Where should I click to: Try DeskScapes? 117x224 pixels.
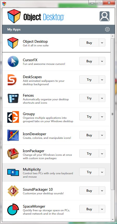click(89, 79)
